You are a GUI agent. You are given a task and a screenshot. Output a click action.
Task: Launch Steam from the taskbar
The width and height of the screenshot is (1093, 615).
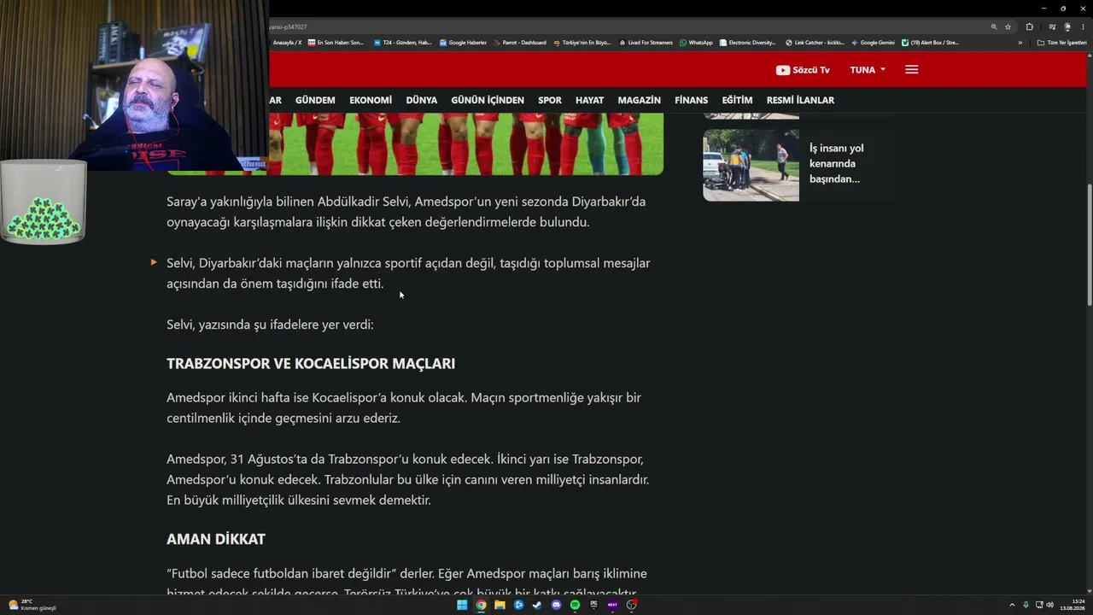(x=537, y=605)
